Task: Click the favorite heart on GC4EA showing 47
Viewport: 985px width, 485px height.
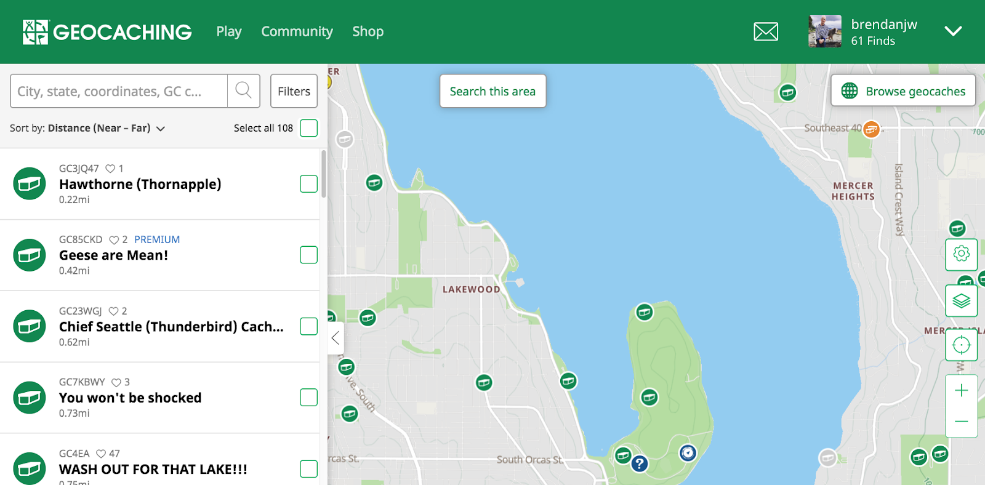Action: [101, 454]
